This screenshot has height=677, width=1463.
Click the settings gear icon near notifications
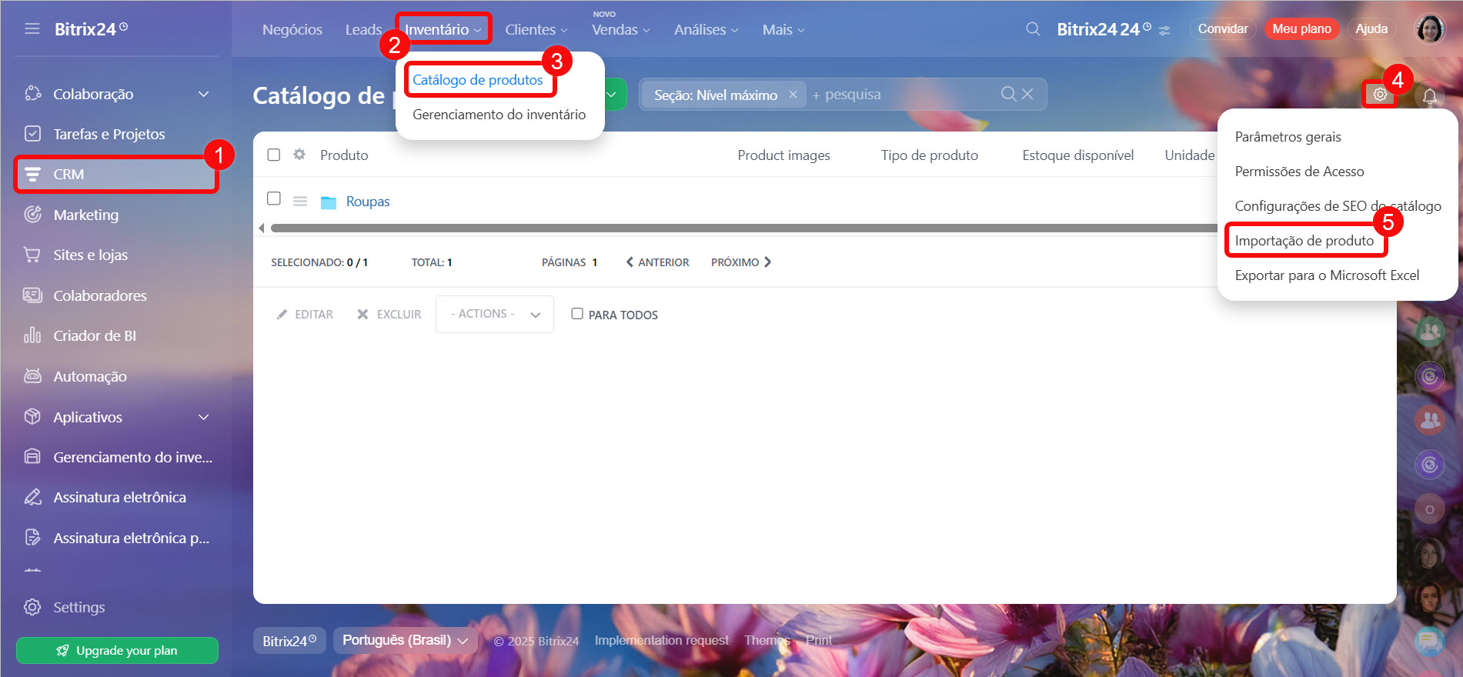coord(1380,95)
